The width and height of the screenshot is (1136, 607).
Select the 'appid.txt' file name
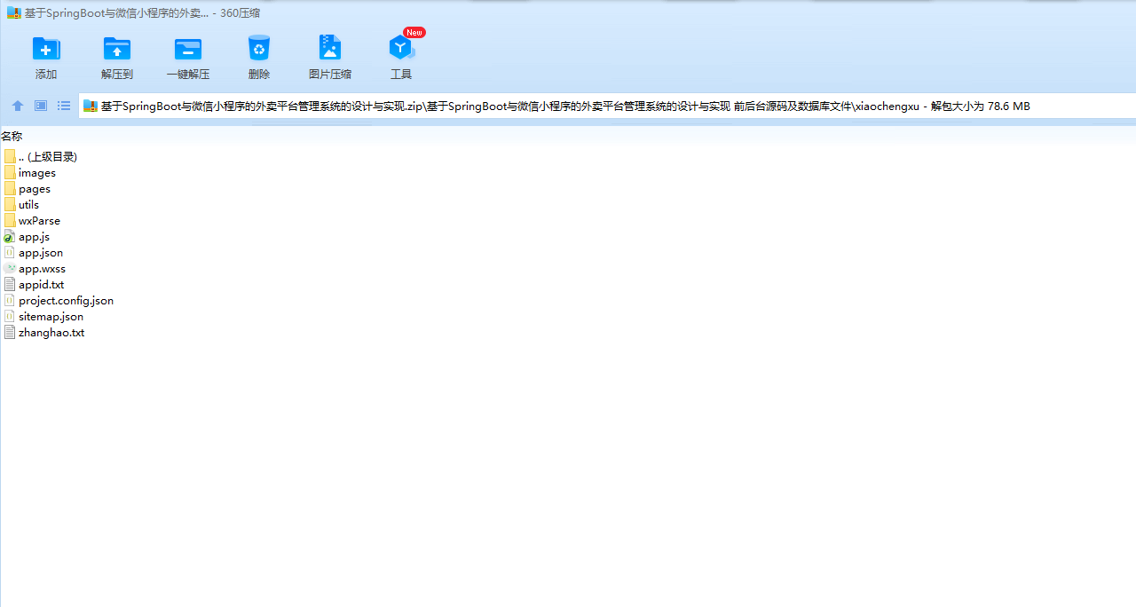(42, 285)
